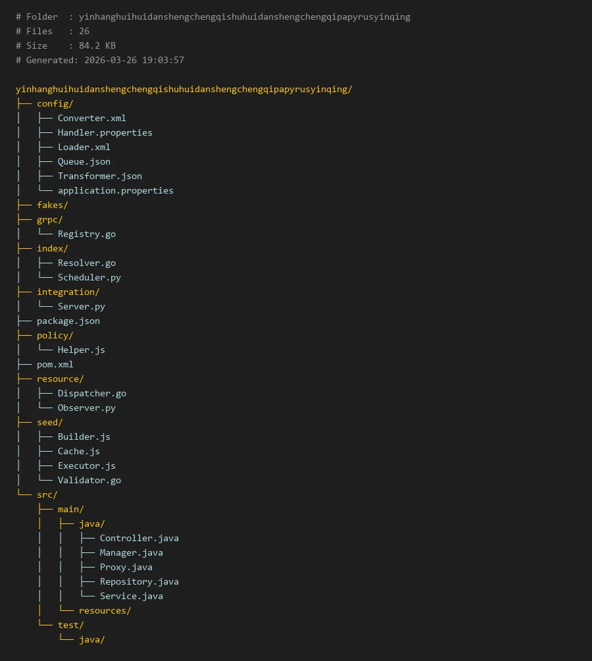Click the Generated timestamp header line

click(x=100, y=60)
